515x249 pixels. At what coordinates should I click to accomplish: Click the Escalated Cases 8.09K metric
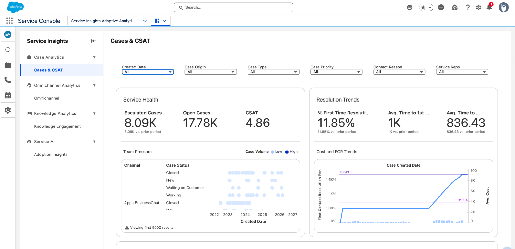[x=140, y=123]
